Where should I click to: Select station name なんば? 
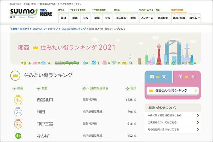(x=43, y=136)
